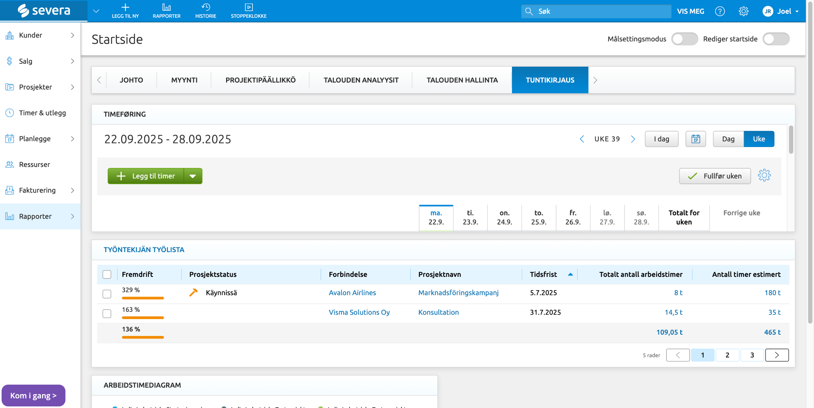Open the help question mark icon
Viewport: 814px width, 408px height.
click(720, 11)
